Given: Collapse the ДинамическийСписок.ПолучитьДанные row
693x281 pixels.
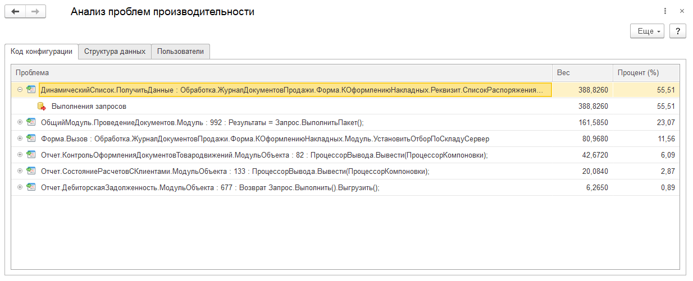Looking at the screenshot, I should (20, 90).
